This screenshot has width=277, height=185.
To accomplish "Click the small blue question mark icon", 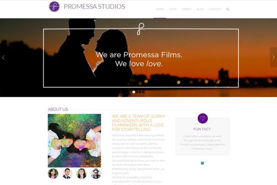I will click(x=203, y=163).
